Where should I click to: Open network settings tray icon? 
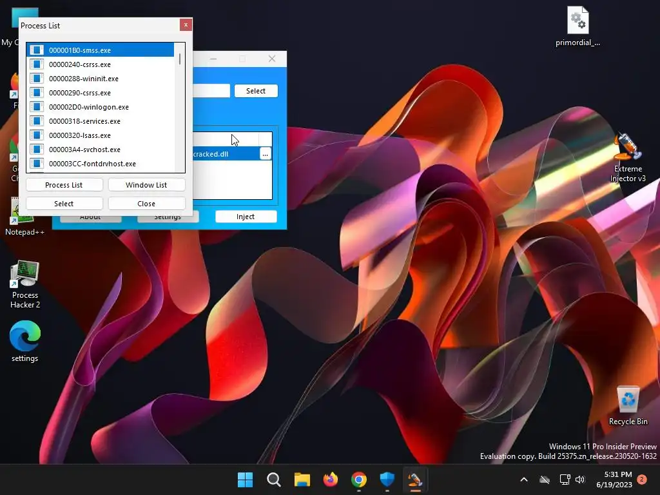[x=565, y=480]
